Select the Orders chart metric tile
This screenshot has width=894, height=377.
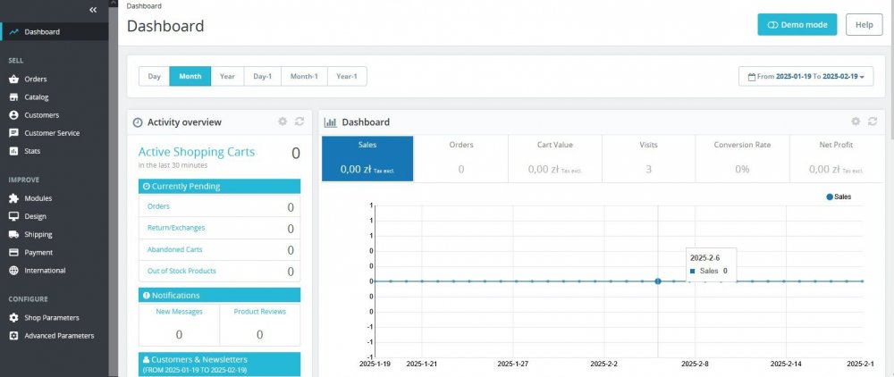[460, 158]
